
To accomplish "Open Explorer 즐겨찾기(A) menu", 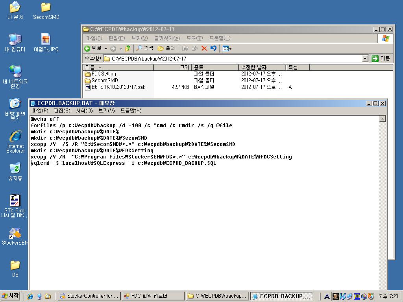I will [167, 38].
